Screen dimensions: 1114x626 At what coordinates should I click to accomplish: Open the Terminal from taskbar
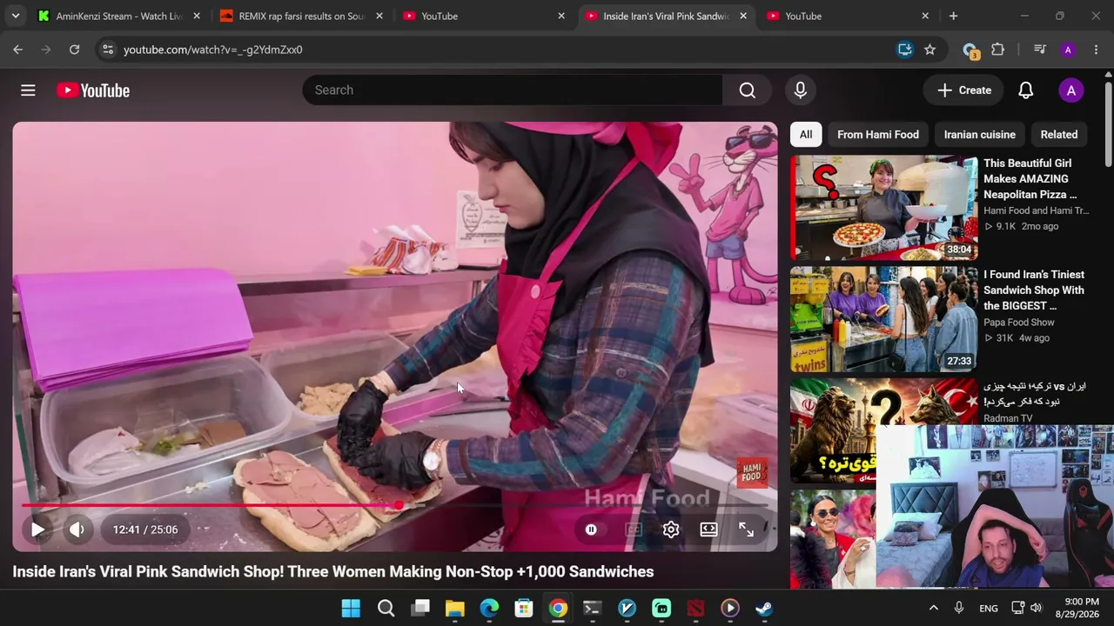click(x=592, y=609)
